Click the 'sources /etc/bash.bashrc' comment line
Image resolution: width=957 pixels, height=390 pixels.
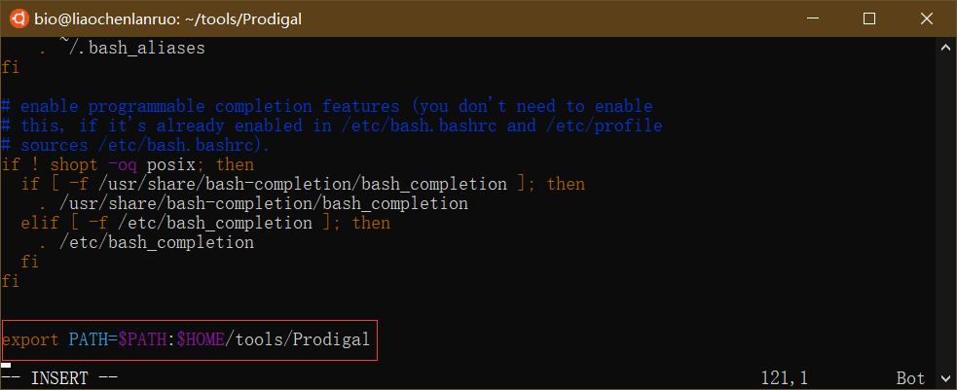[136, 145]
